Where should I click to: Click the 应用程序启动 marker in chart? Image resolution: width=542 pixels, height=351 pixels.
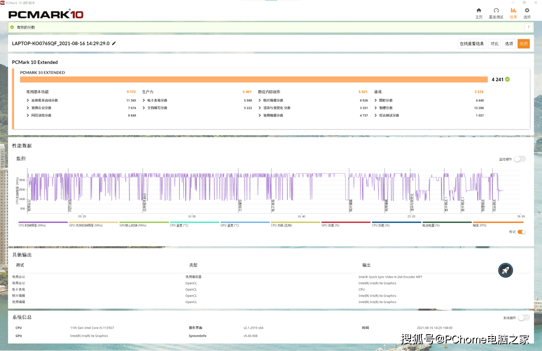[x=145, y=203]
